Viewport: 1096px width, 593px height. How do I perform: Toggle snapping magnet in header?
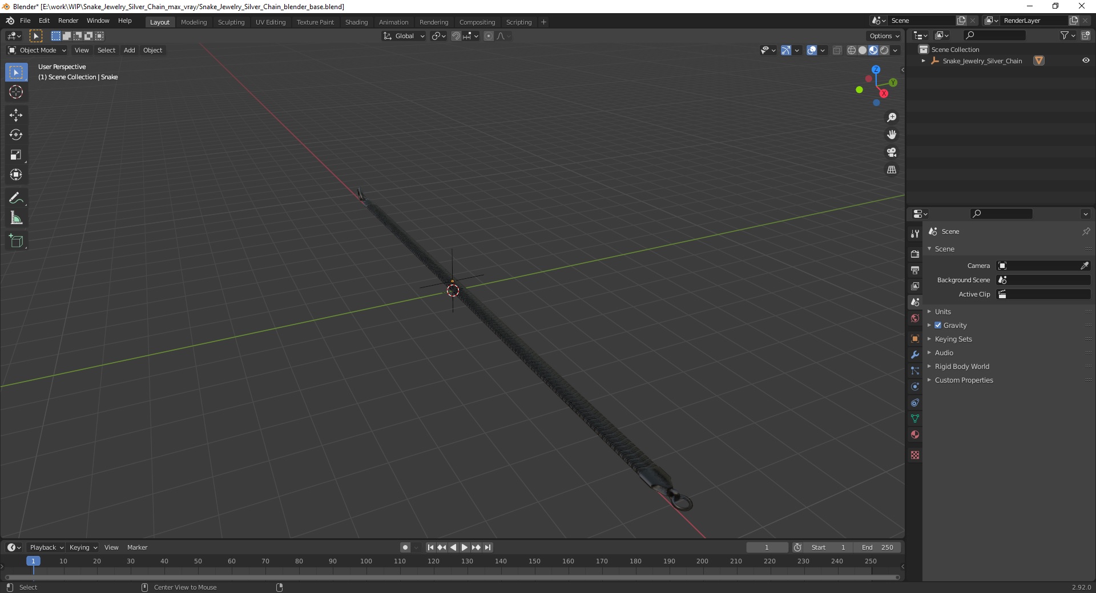tap(456, 36)
